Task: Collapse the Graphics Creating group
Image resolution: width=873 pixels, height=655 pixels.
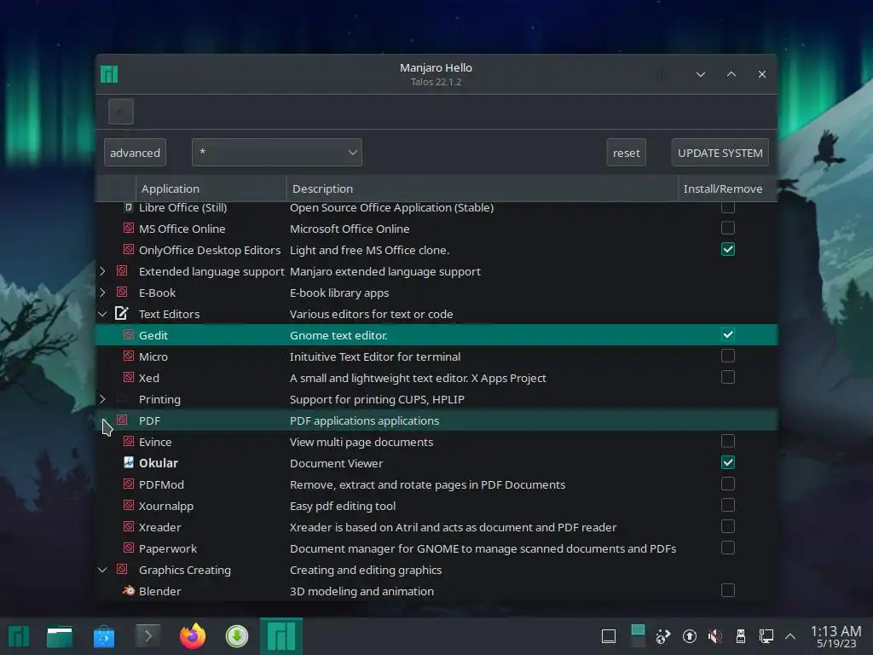Action: (x=102, y=570)
